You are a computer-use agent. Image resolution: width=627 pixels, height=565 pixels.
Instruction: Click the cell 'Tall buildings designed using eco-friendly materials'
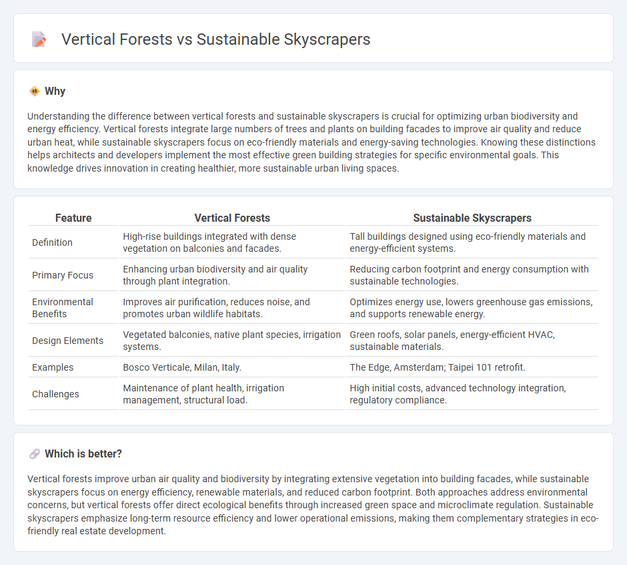click(472, 242)
